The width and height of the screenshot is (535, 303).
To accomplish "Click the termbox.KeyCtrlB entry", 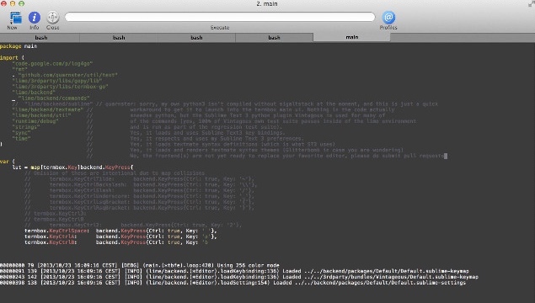I will (x=116, y=242).
